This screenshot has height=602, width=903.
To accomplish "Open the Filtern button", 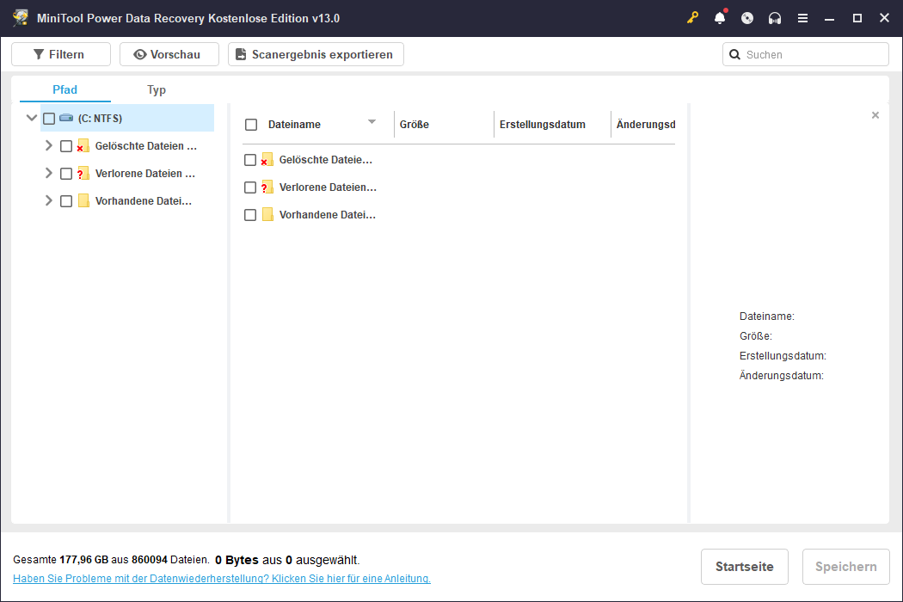I will (x=61, y=54).
